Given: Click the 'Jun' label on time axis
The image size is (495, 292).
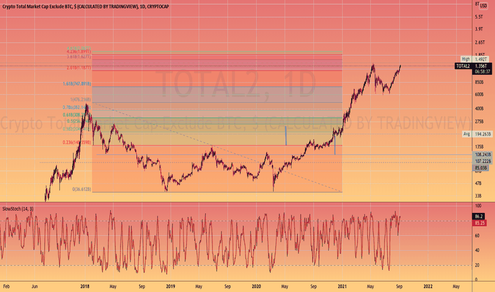Looking at the screenshot, I should tap(35, 287).
